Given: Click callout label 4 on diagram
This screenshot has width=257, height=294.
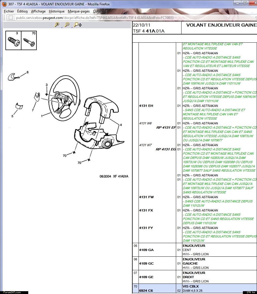Looking at the screenshot, I should [121, 125].
